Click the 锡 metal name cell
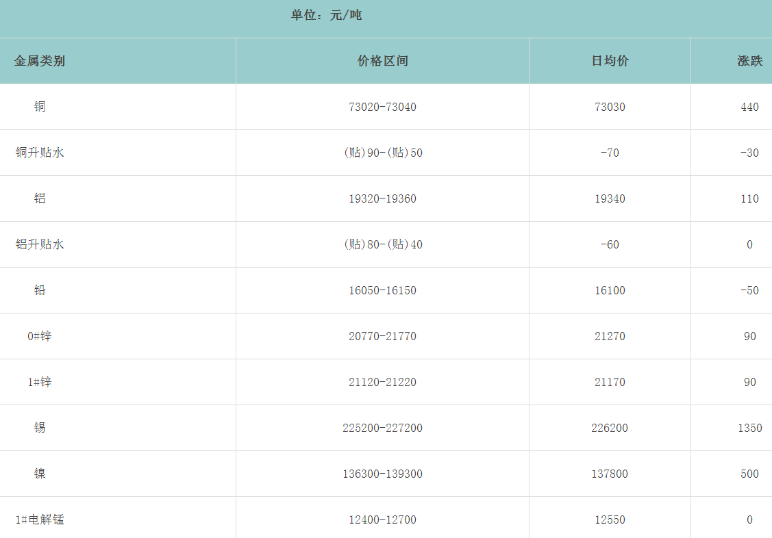 (40, 428)
